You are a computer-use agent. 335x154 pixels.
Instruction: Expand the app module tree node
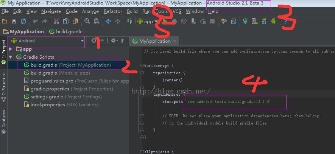(10, 49)
